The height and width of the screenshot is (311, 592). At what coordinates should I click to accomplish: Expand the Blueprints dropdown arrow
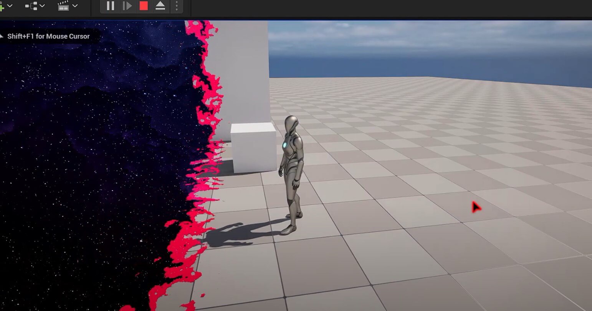(42, 6)
